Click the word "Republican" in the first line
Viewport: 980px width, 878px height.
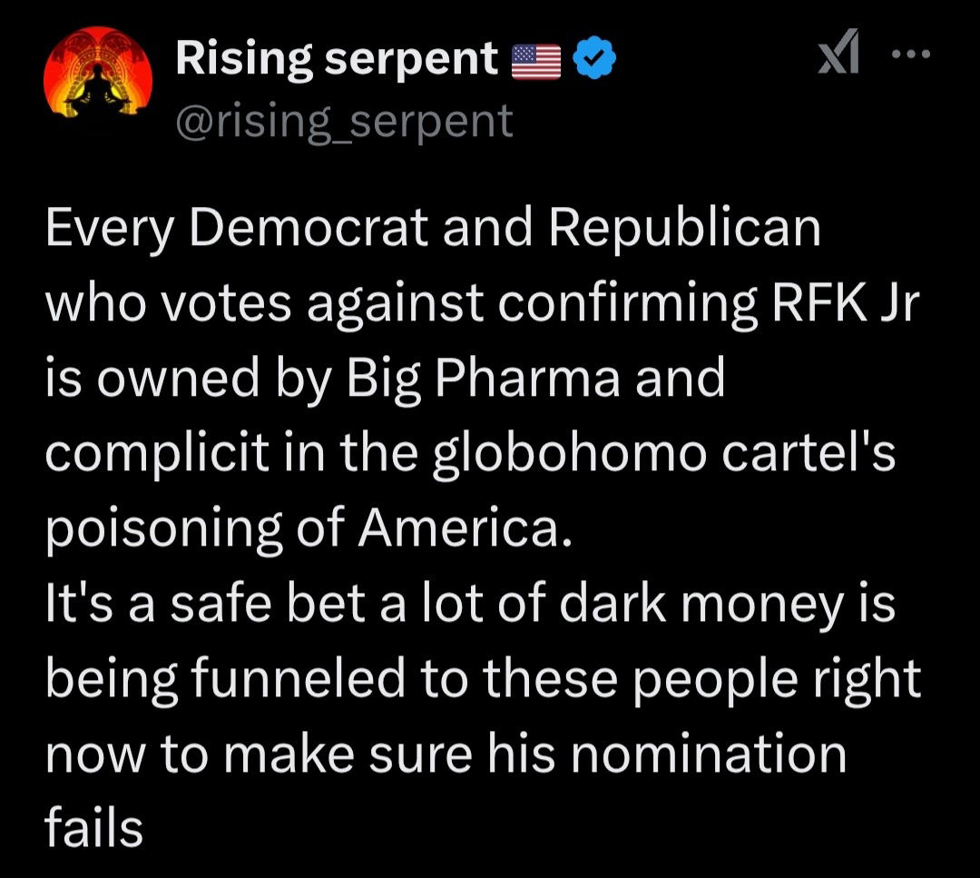tap(684, 228)
